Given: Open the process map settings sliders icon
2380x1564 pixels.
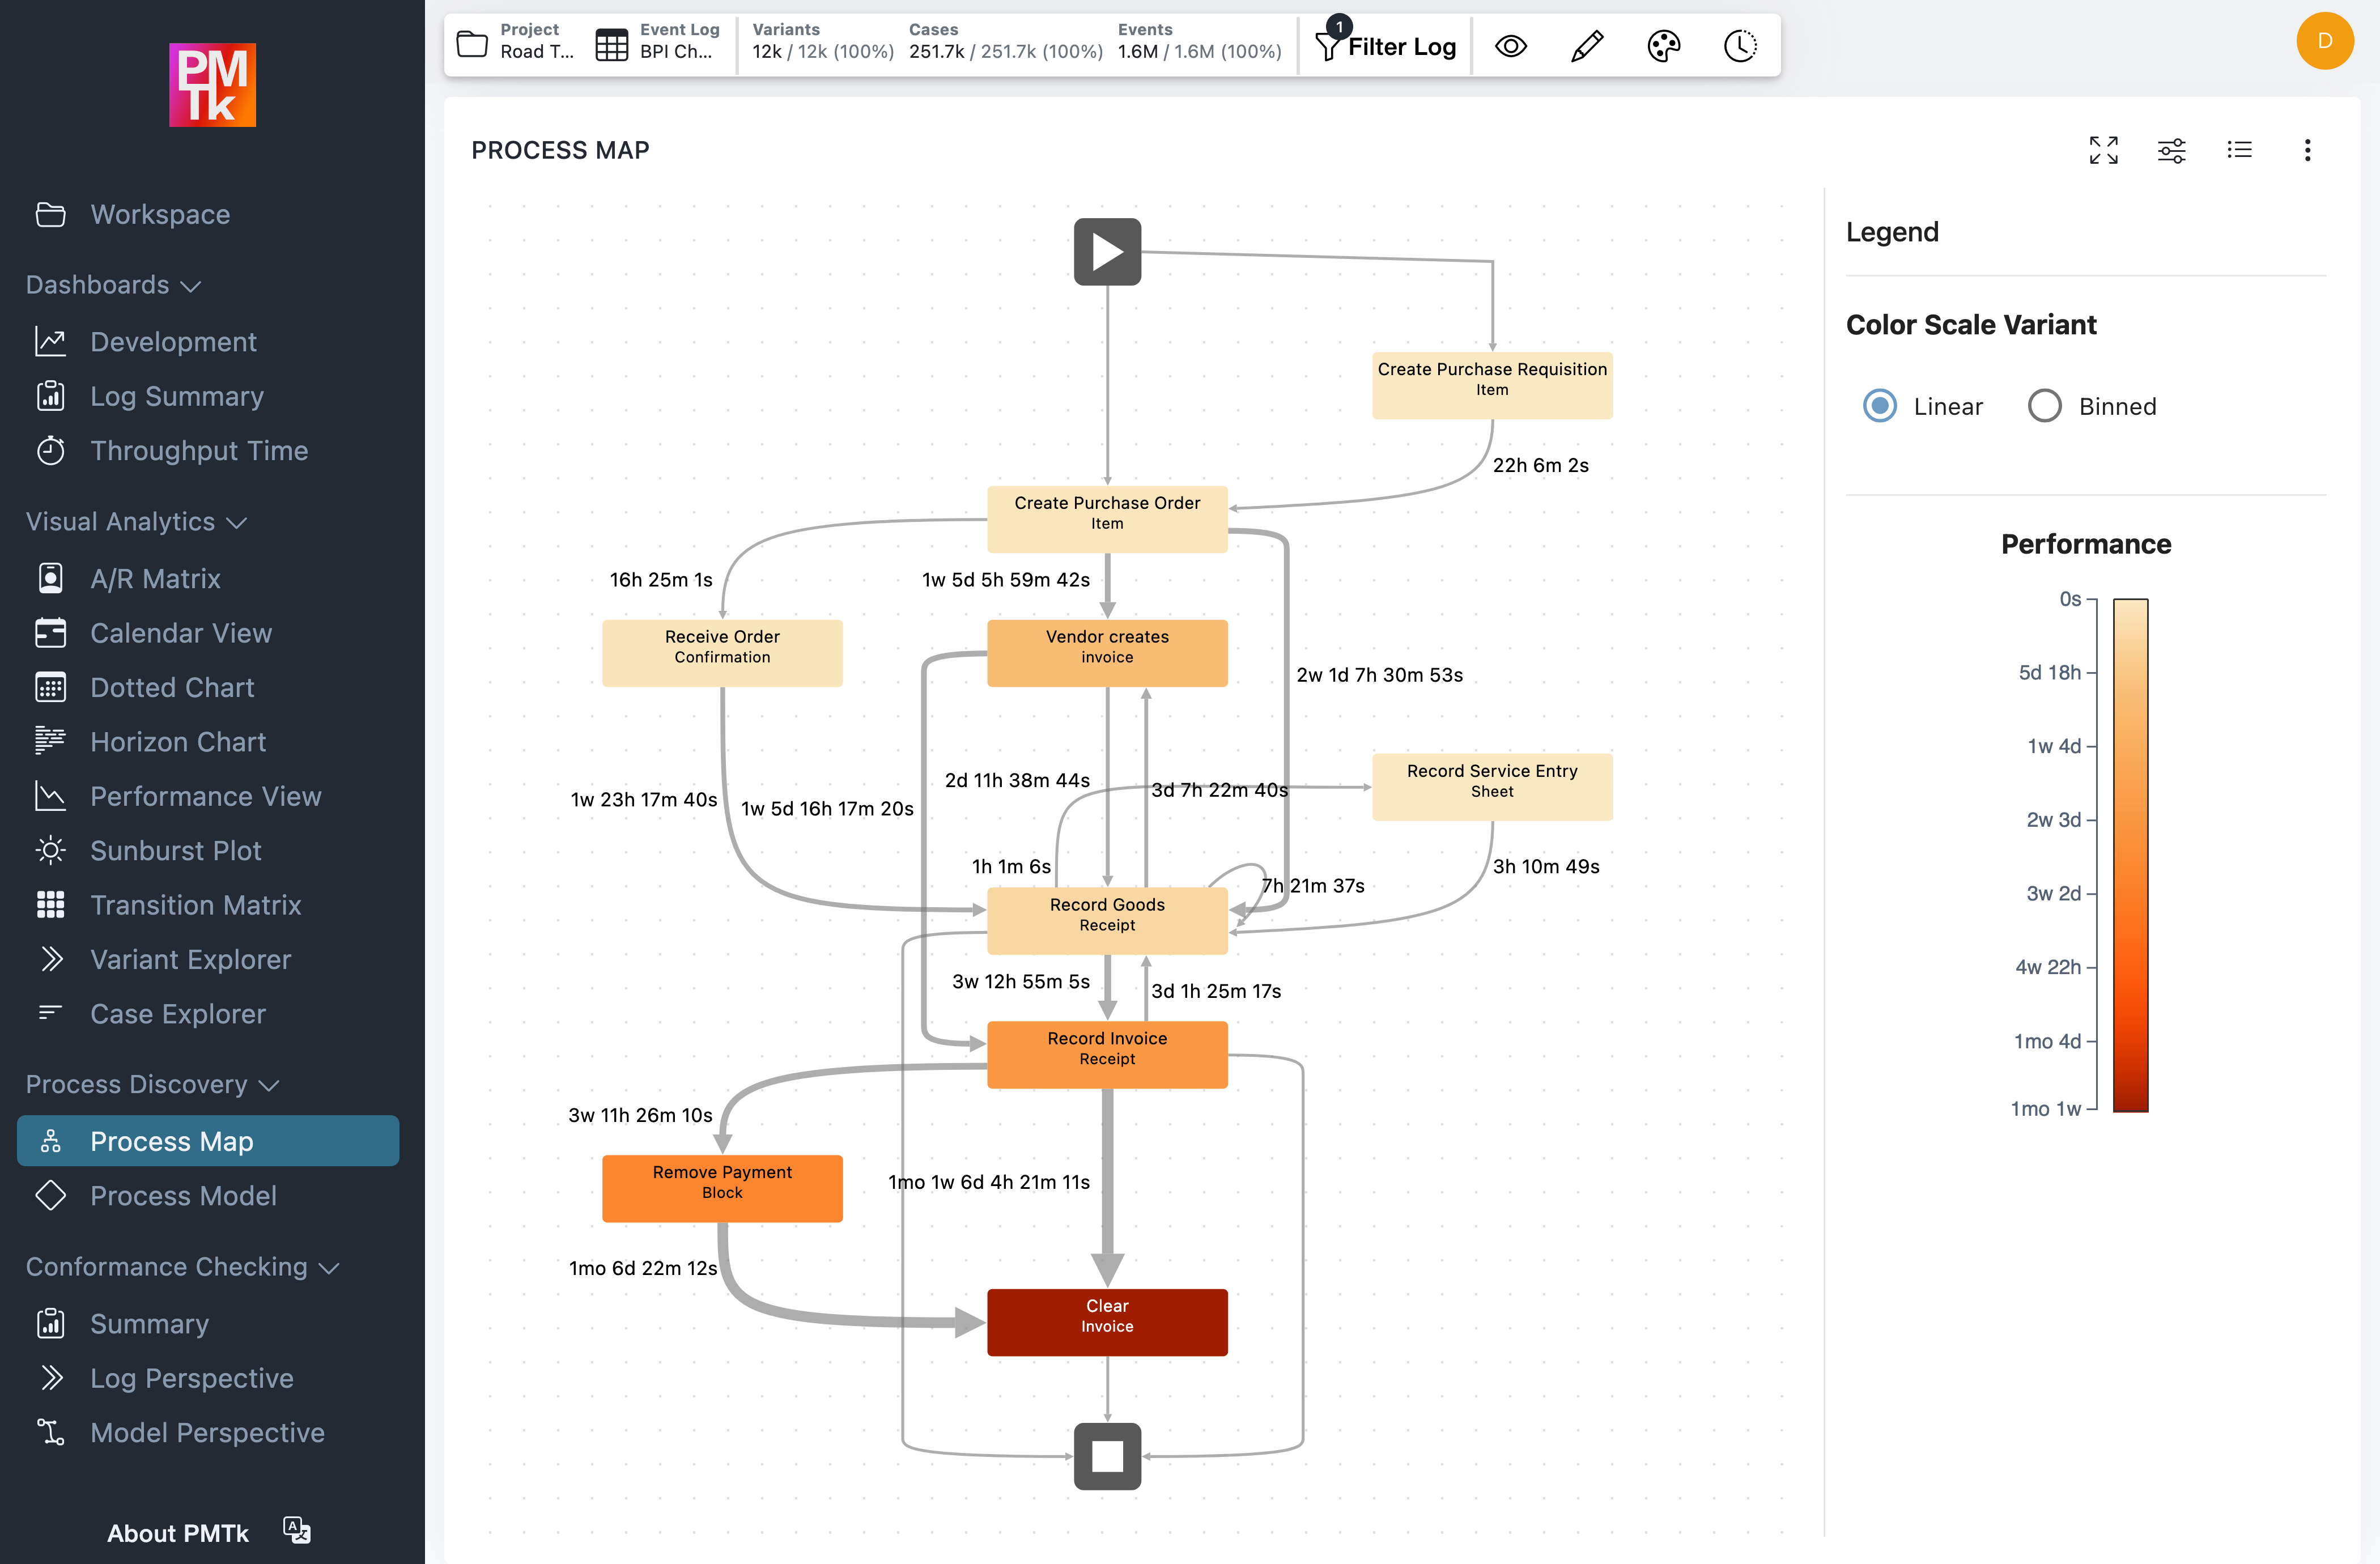Looking at the screenshot, I should point(2172,150).
